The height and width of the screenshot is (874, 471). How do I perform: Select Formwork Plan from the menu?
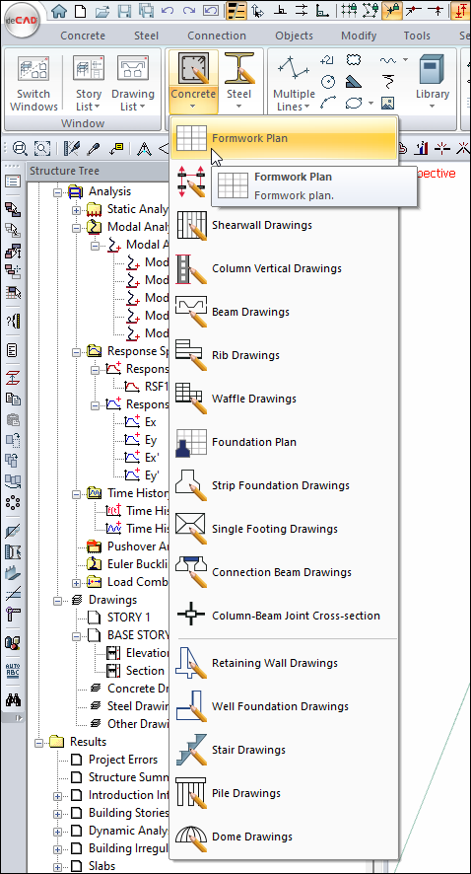pyautogui.click(x=284, y=138)
